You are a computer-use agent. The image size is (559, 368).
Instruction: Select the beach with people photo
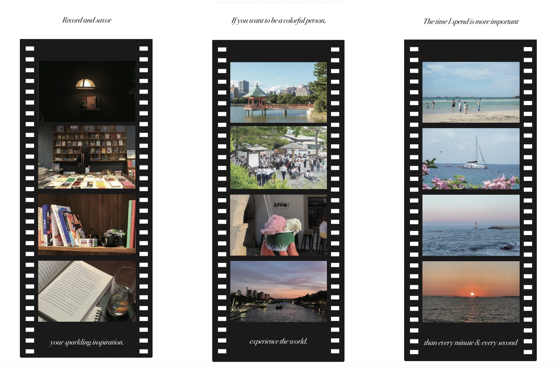point(471,92)
